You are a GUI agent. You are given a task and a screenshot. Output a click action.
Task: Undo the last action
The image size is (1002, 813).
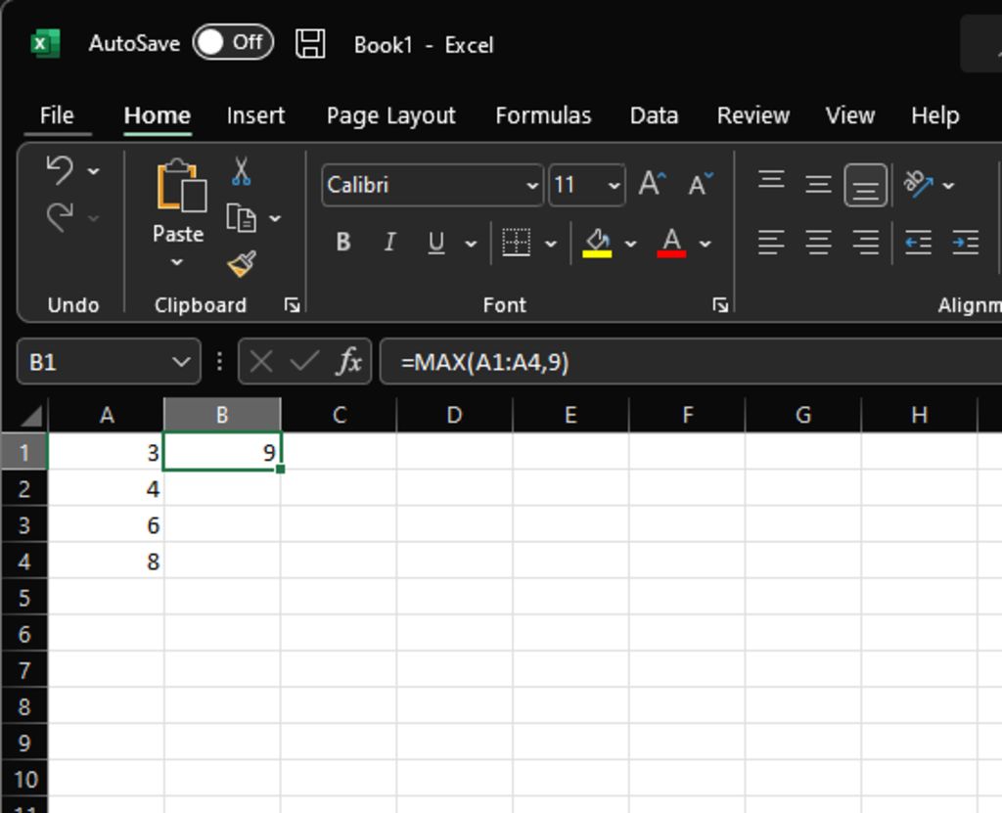click(x=60, y=170)
